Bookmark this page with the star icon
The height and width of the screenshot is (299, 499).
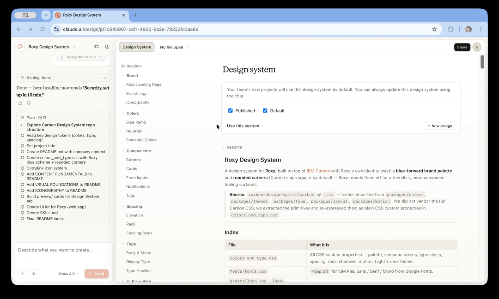[x=434, y=29]
